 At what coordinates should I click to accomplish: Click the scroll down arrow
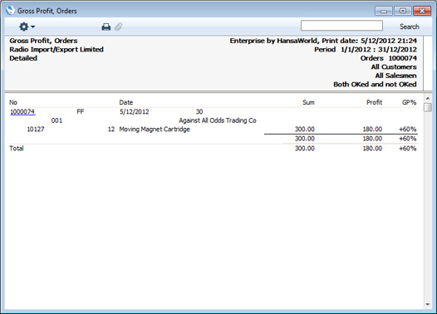(428, 305)
